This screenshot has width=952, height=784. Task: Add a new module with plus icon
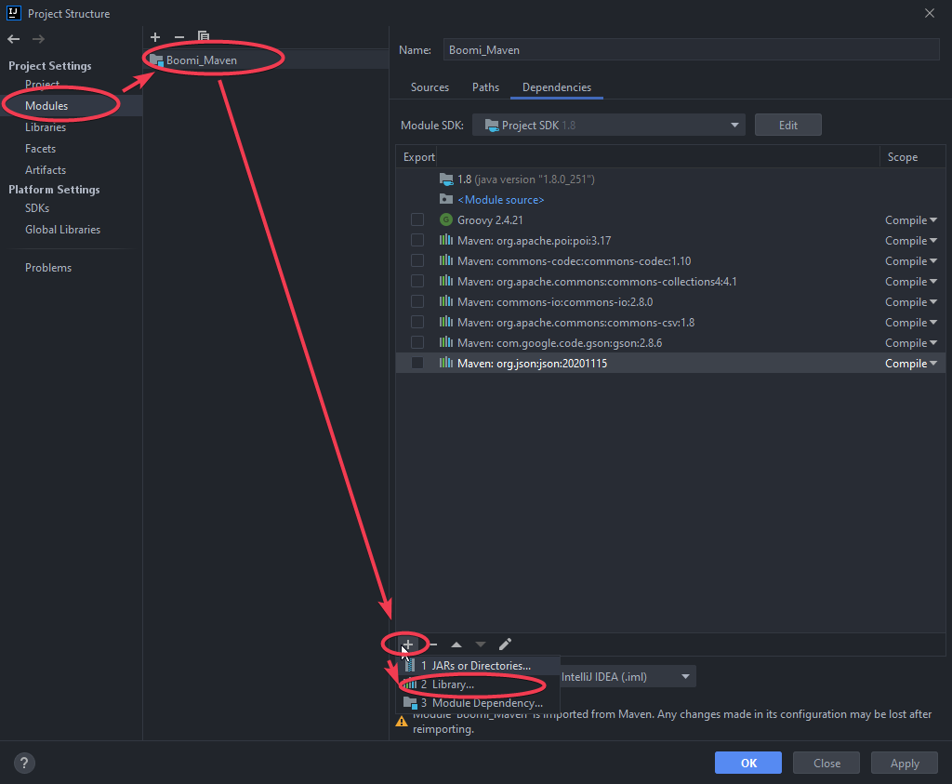[155, 37]
